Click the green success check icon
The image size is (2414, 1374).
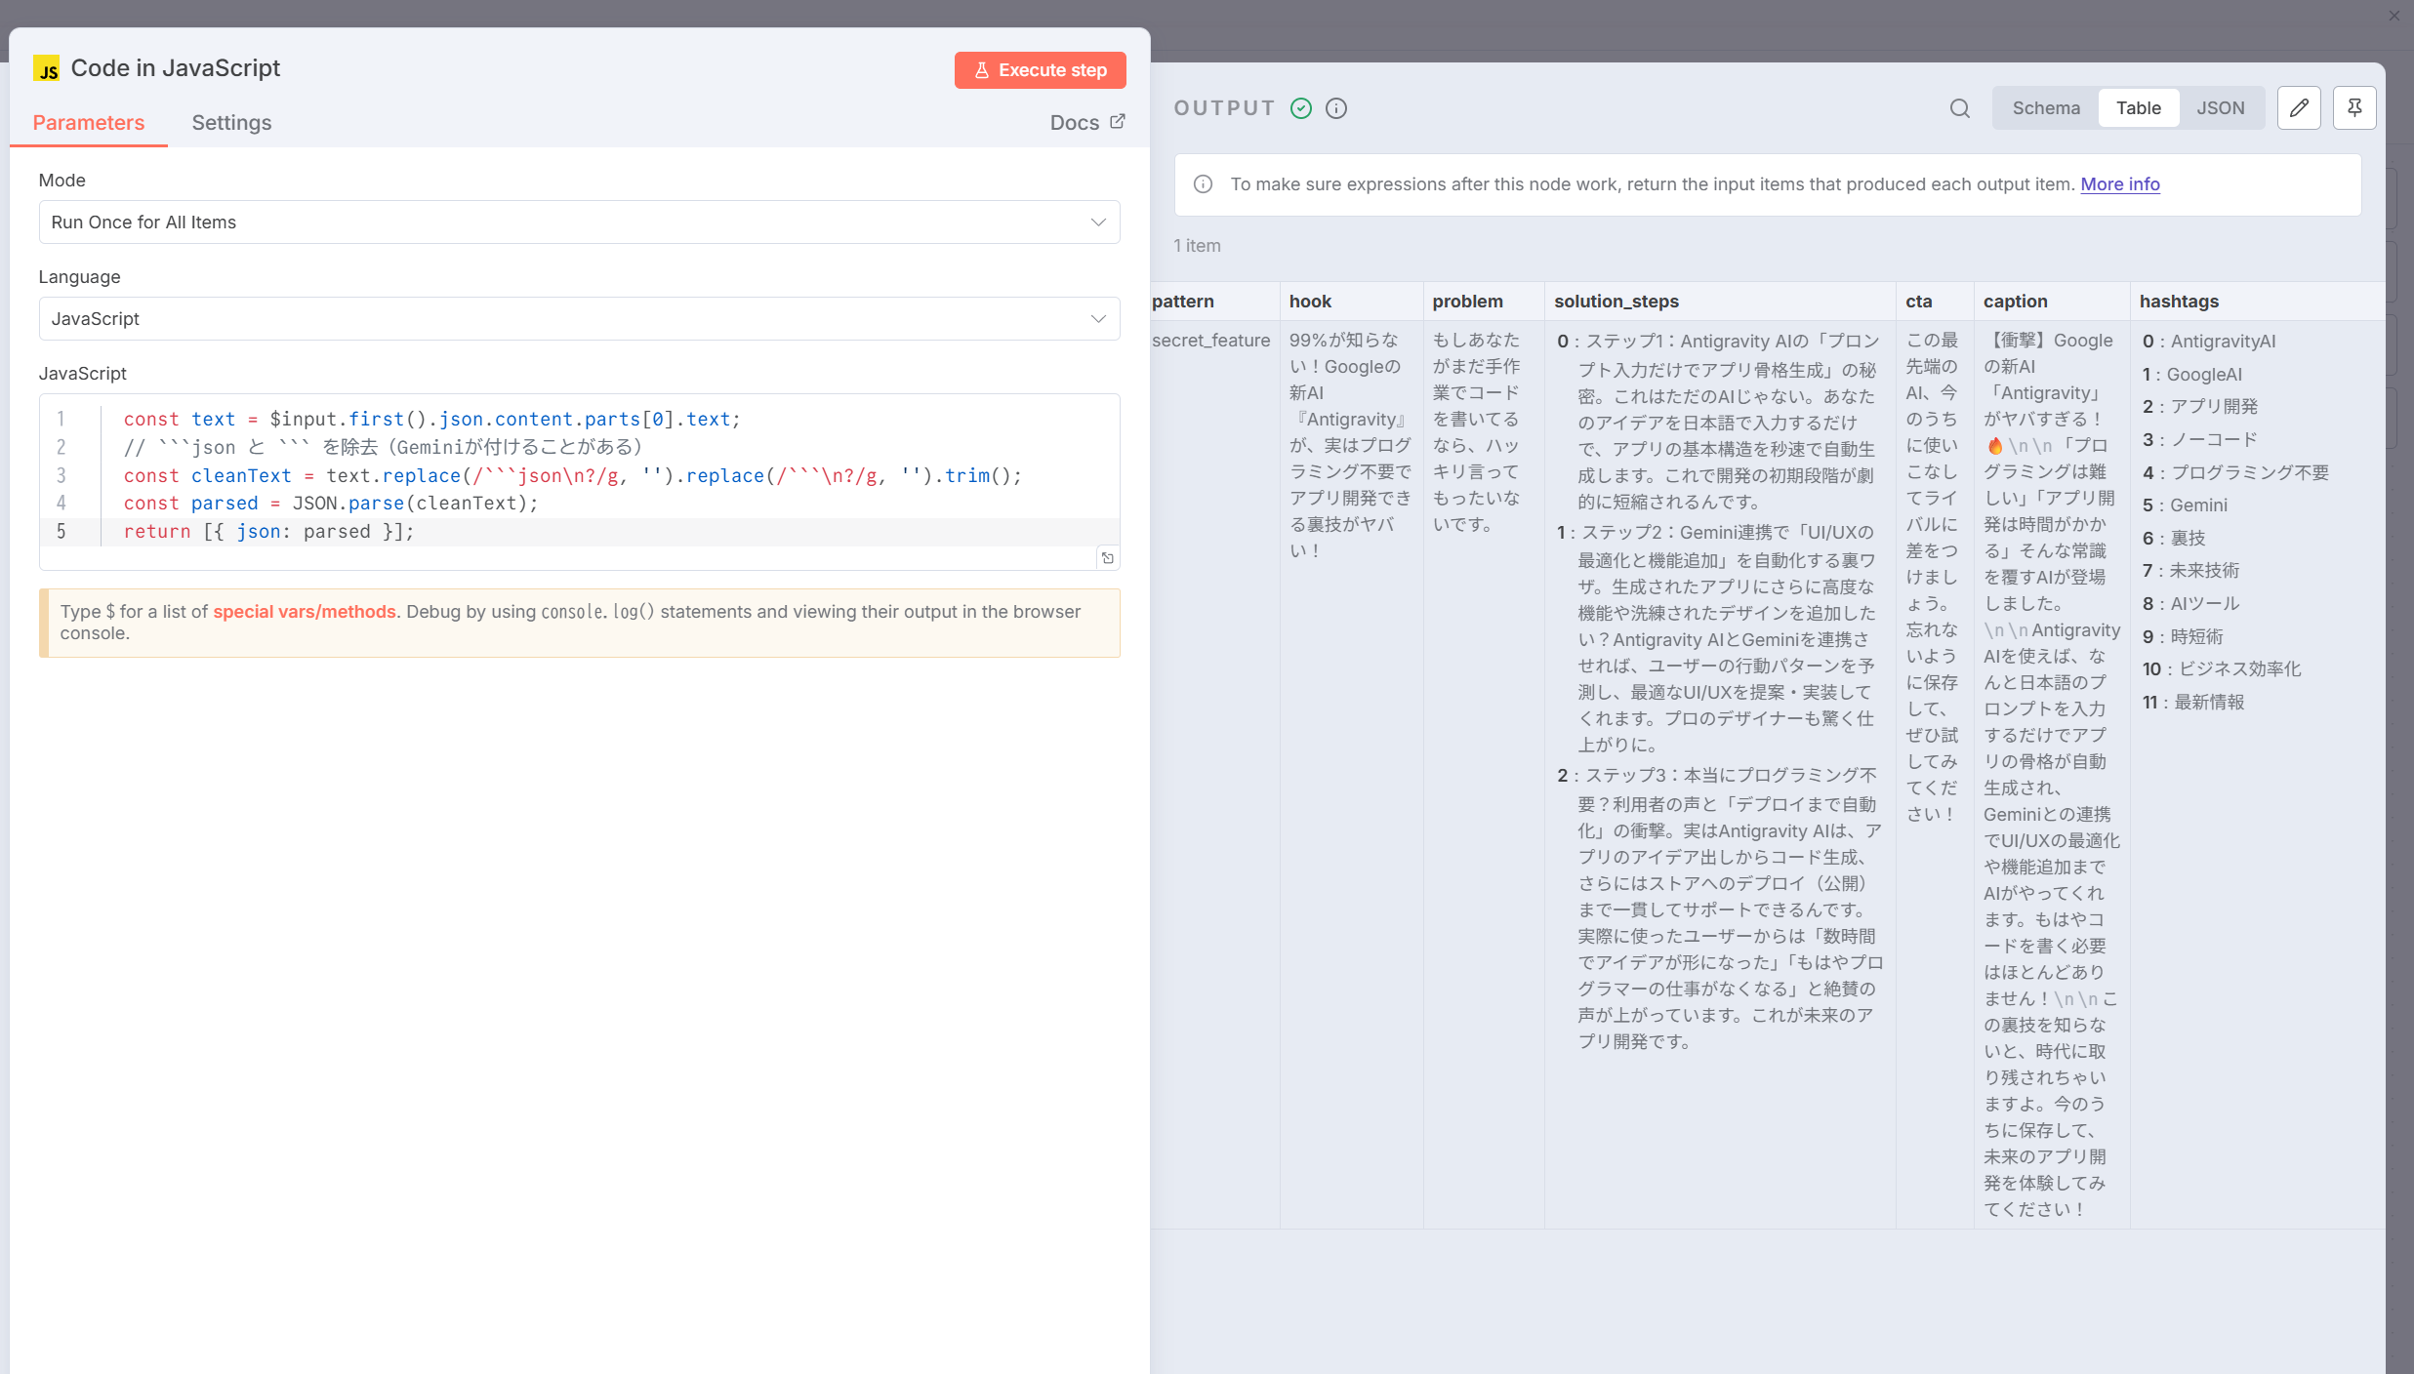click(1301, 108)
